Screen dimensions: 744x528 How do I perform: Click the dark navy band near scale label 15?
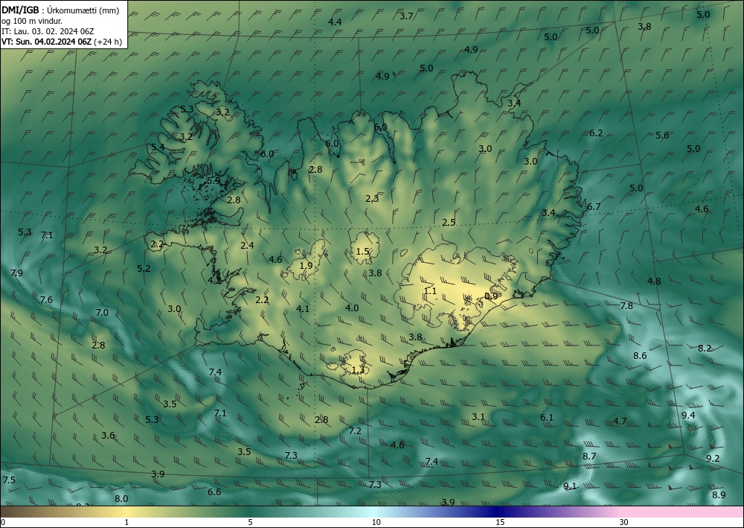498,512
